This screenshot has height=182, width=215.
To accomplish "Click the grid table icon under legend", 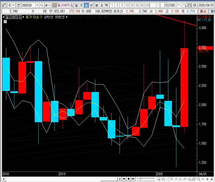I will coord(5,22).
